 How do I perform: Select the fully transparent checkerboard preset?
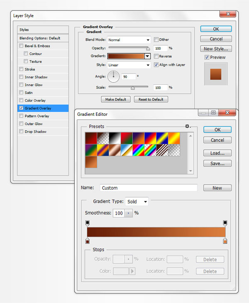[x=174, y=150]
